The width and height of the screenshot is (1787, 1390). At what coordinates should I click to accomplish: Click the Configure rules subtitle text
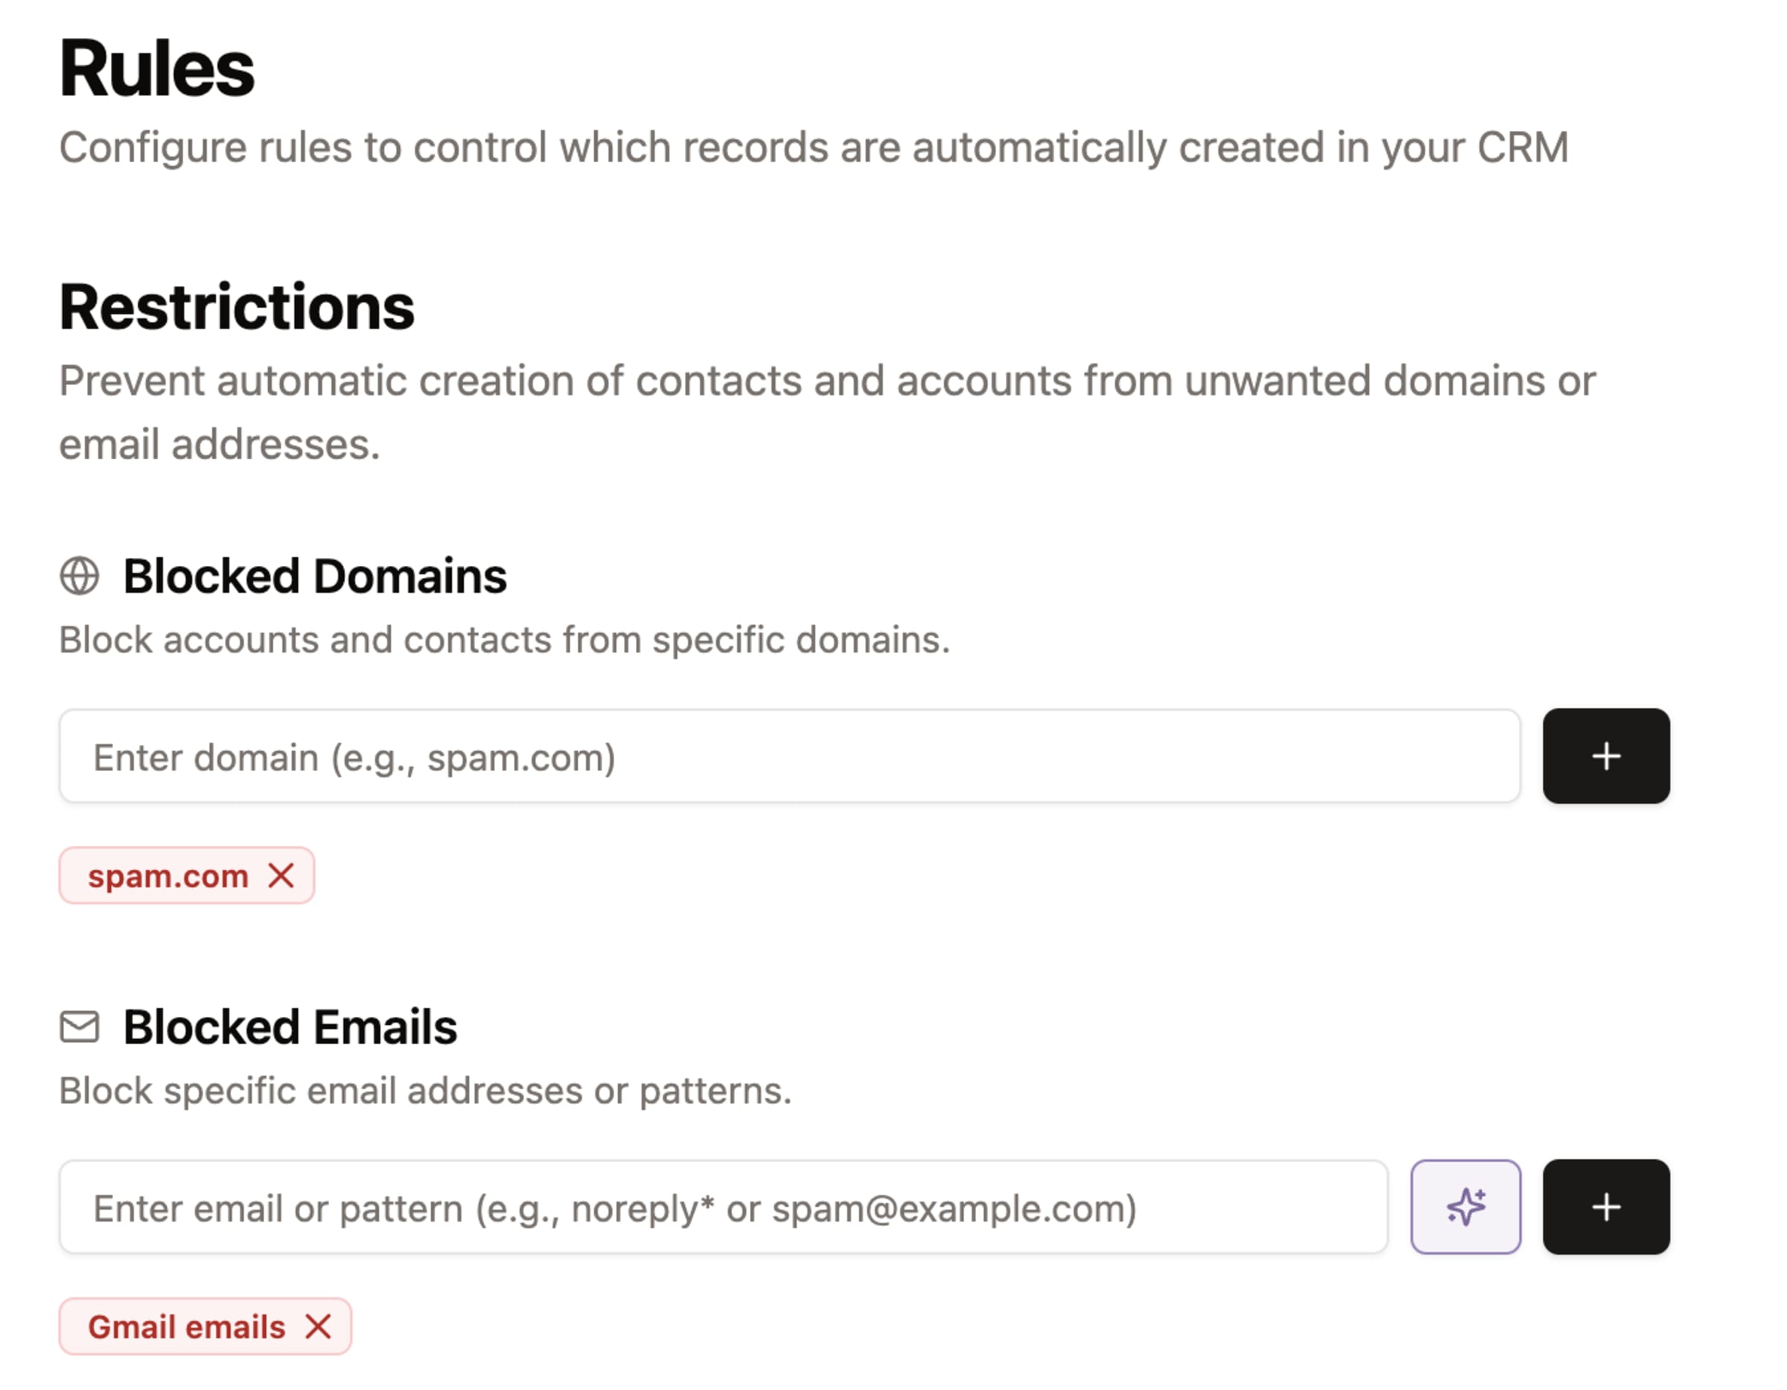click(813, 147)
